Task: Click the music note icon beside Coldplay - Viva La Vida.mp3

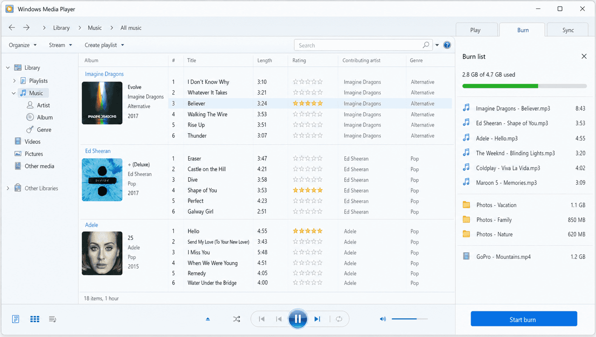Action: [x=466, y=168]
